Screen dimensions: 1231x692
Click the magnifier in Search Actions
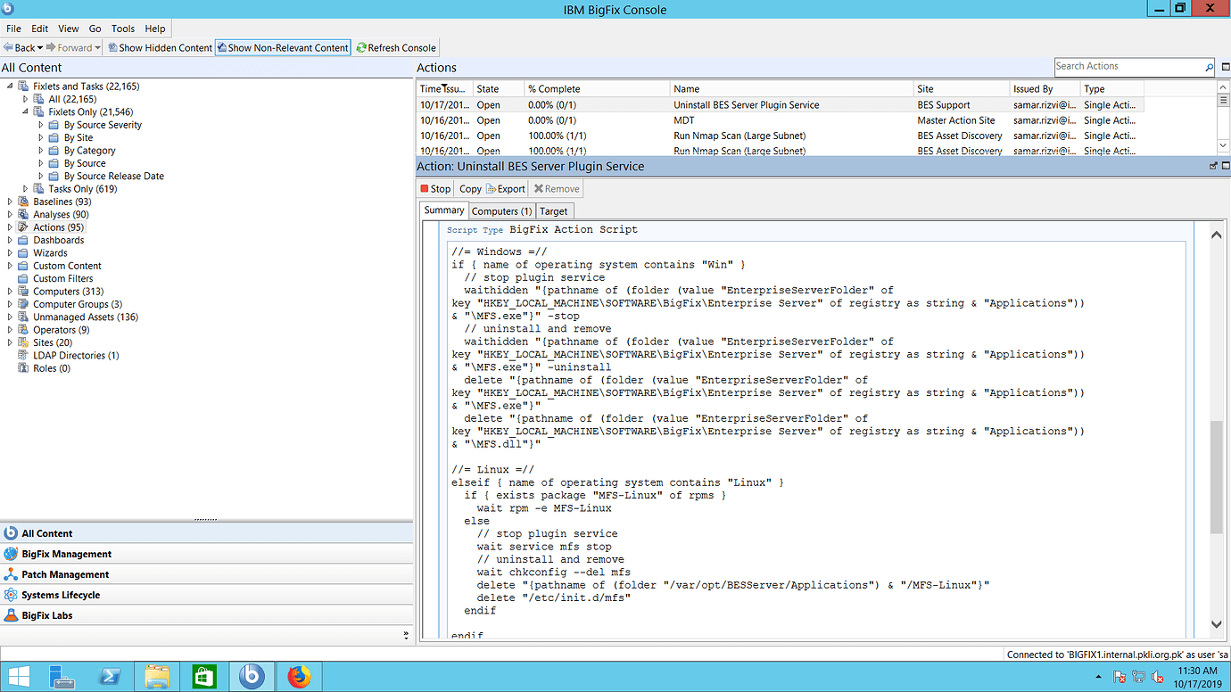(1210, 67)
